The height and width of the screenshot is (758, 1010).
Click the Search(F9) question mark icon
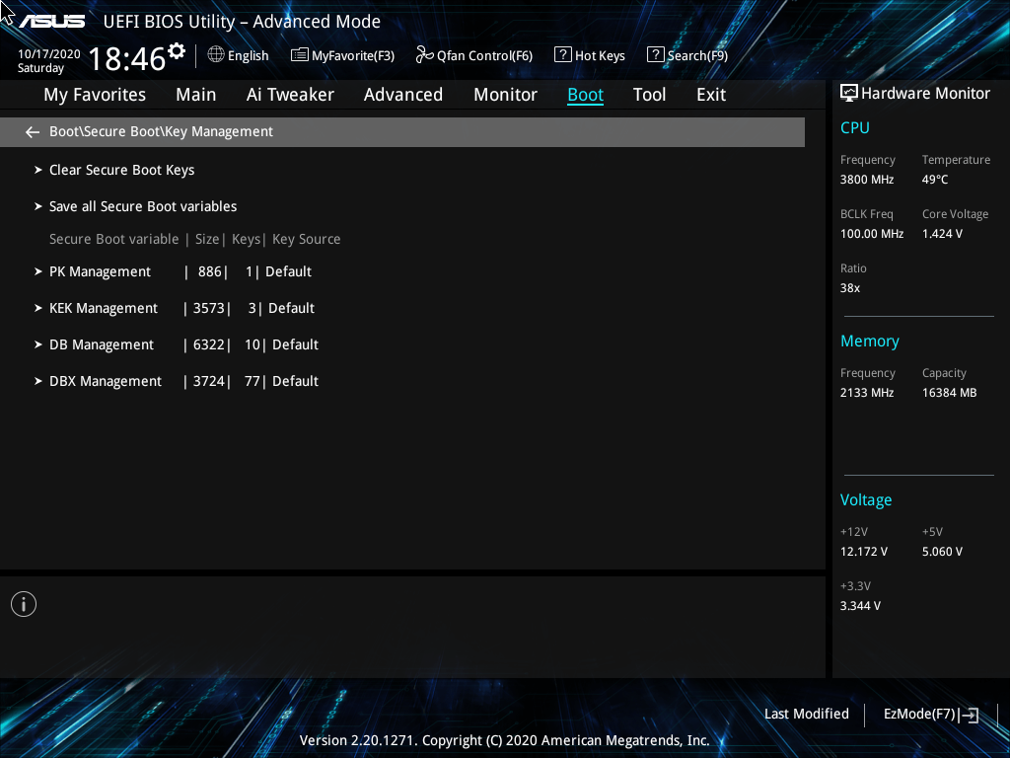(x=655, y=55)
